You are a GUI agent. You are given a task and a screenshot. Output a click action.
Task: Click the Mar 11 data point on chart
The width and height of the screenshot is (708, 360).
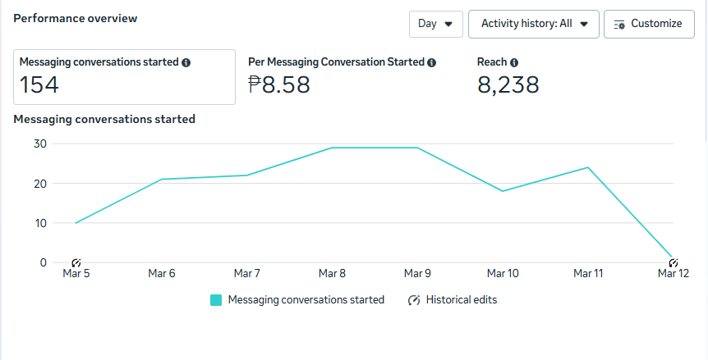tap(588, 167)
